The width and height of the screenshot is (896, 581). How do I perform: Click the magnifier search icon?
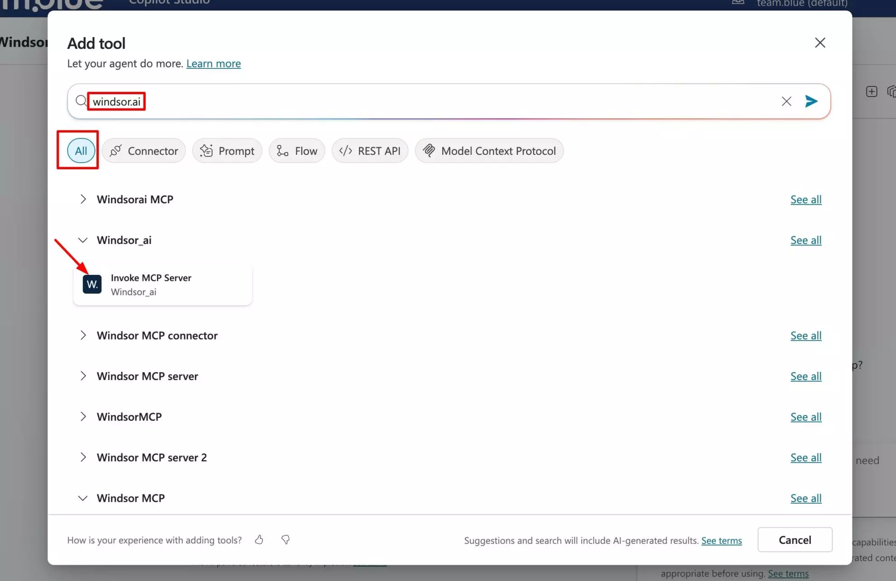[x=81, y=101]
